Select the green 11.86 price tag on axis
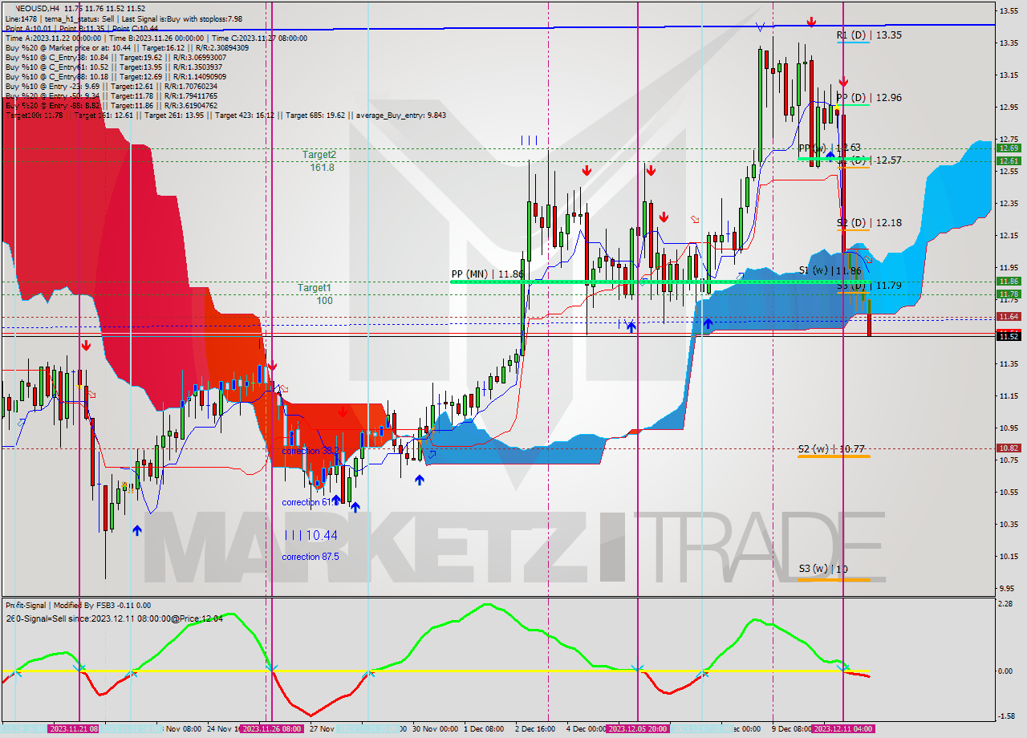This screenshot has height=738, width=1027. pyautogui.click(x=1009, y=282)
